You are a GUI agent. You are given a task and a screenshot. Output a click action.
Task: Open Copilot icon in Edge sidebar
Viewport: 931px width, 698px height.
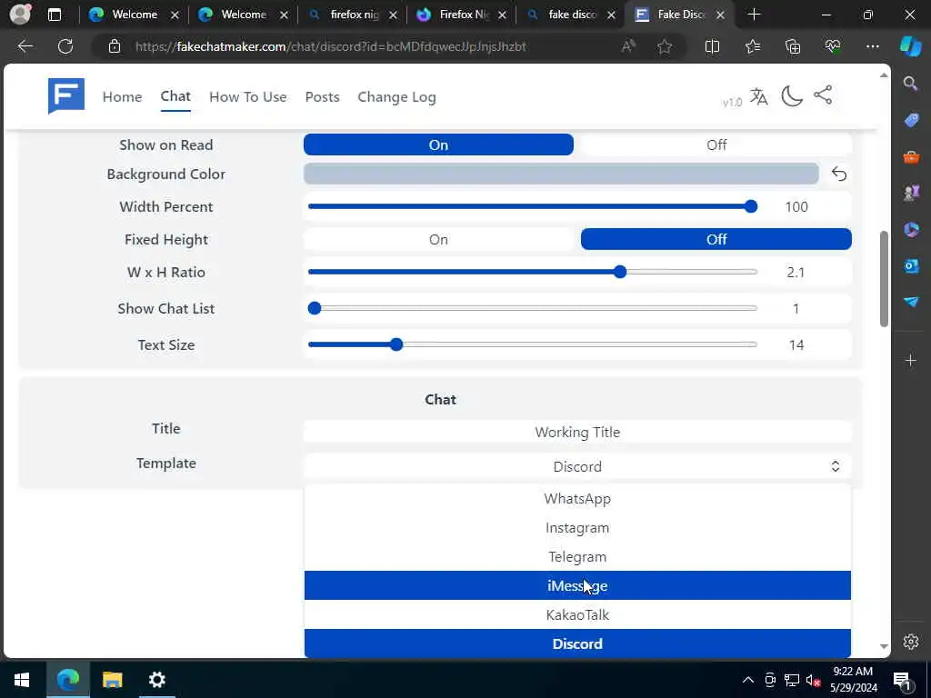911,46
